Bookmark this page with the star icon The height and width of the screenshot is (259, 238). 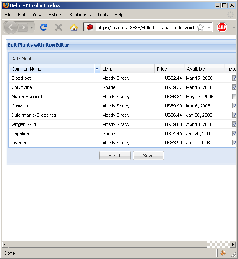(x=200, y=27)
